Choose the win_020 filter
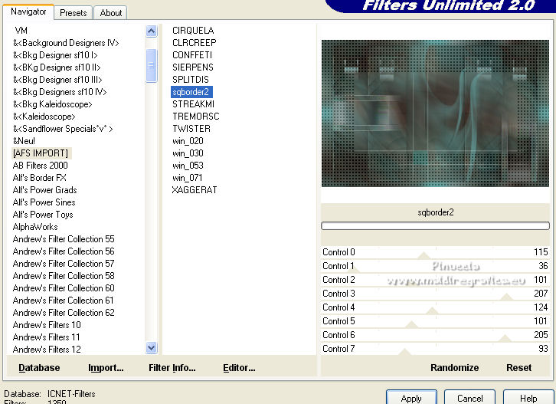The width and height of the screenshot is (556, 404). (x=188, y=141)
